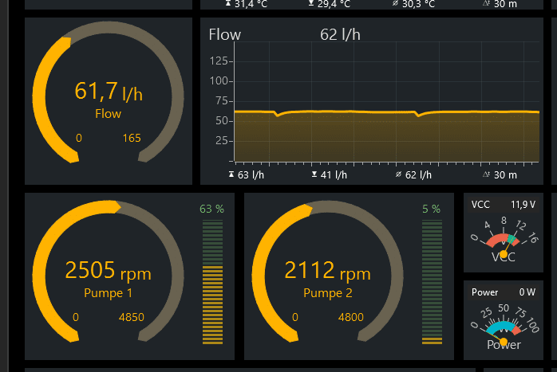Click the Pumpe 1 label
This screenshot has height=372, width=557.
[x=108, y=293]
